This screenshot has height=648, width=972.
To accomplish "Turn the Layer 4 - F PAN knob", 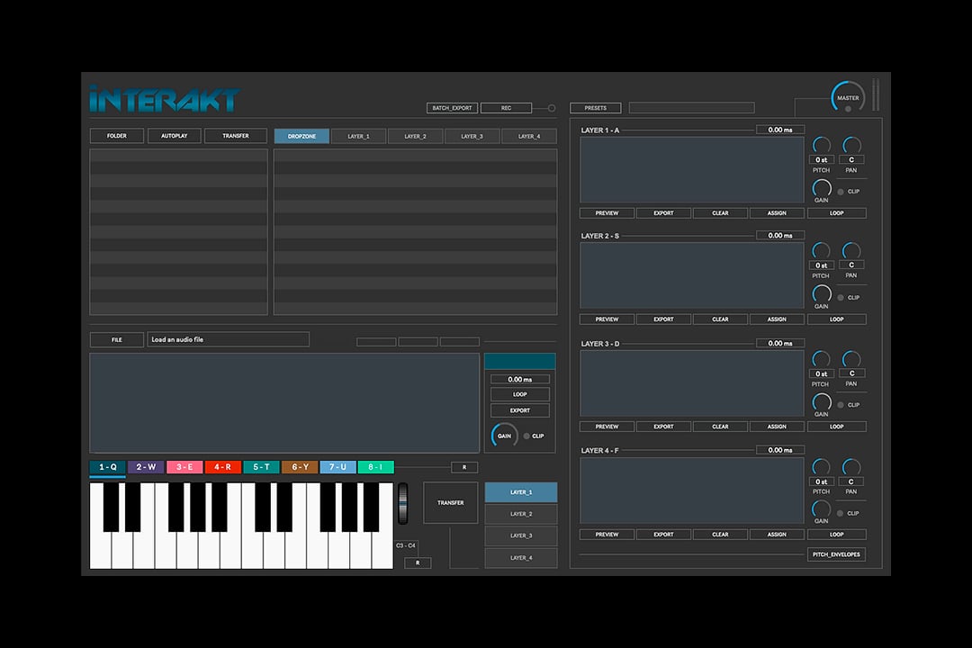I will tap(851, 467).
